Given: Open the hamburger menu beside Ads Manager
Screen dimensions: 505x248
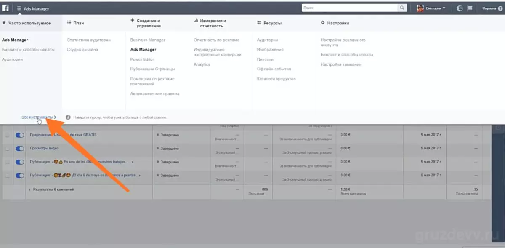Looking at the screenshot, I should [19, 8].
